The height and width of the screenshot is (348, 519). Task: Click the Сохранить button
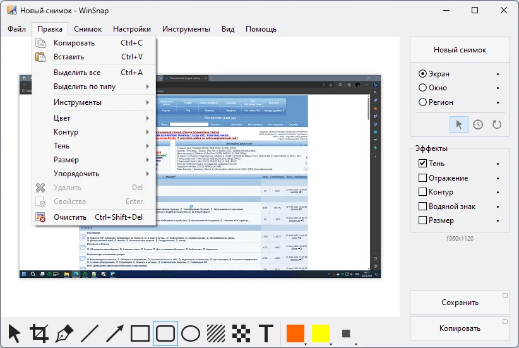pyautogui.click(x=460, y=303)
